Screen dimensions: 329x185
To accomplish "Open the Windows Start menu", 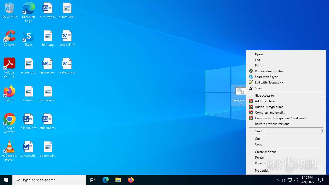I will click(6, 180).
